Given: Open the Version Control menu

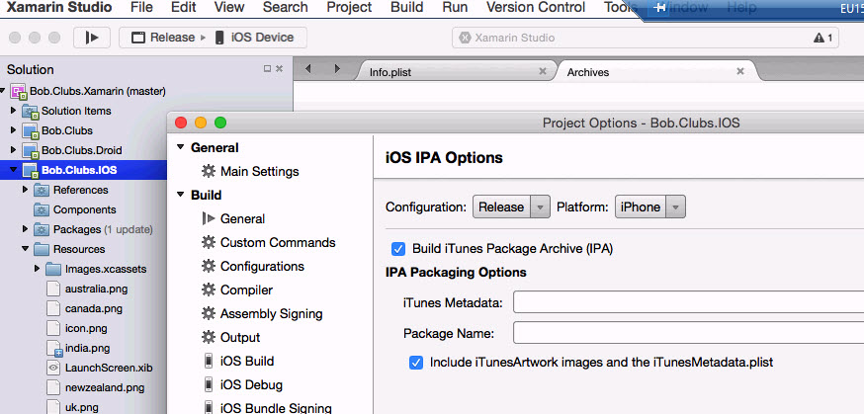Looking at the screenshot, I should pos(536,8).
